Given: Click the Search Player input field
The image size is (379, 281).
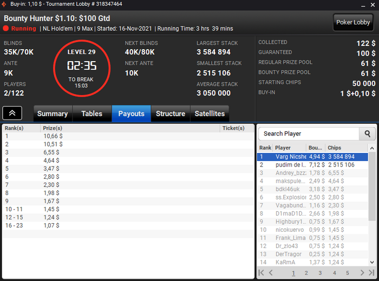Looking at the screenshot, I should pos(309,133).
